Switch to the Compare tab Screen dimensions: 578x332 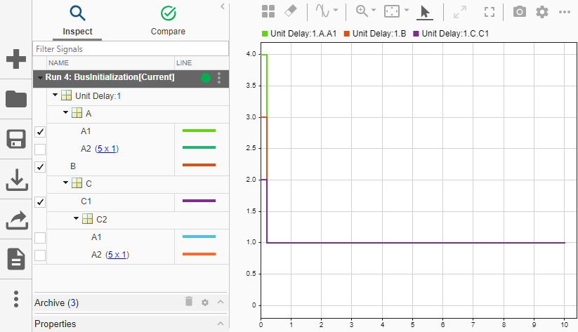(168, 20)
